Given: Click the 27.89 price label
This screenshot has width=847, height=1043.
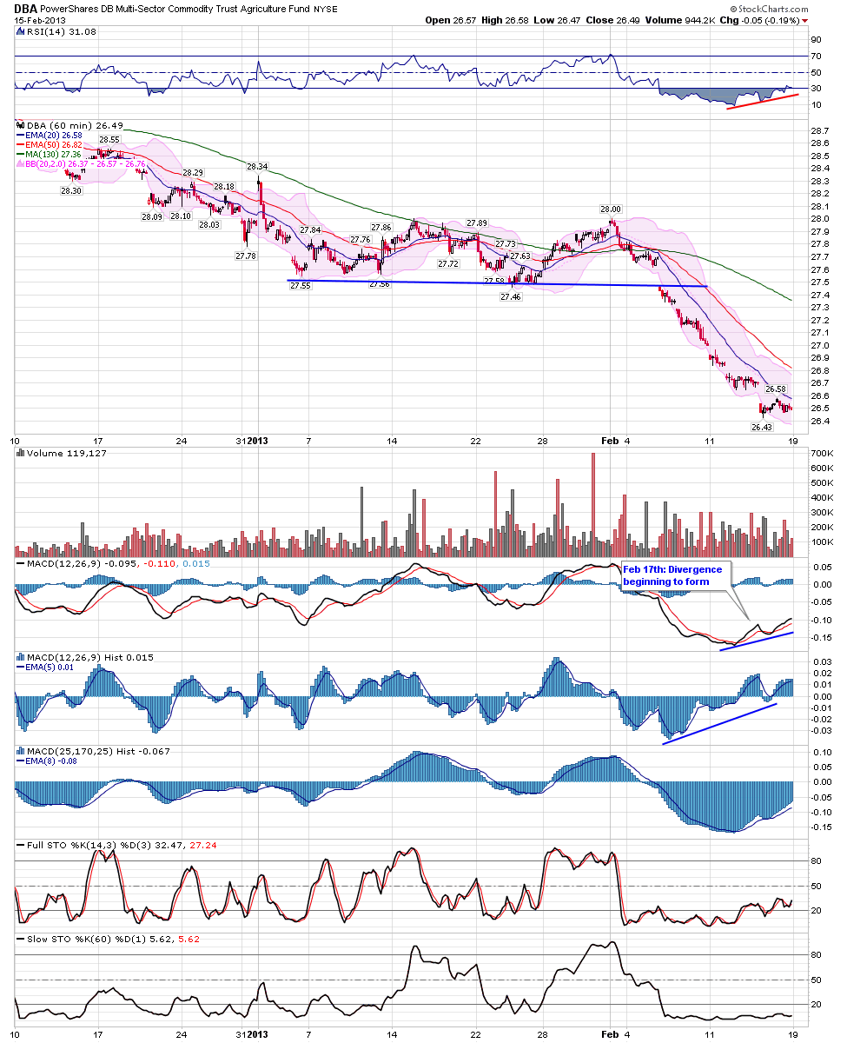Looking at the screenshot, I should 476,223.
